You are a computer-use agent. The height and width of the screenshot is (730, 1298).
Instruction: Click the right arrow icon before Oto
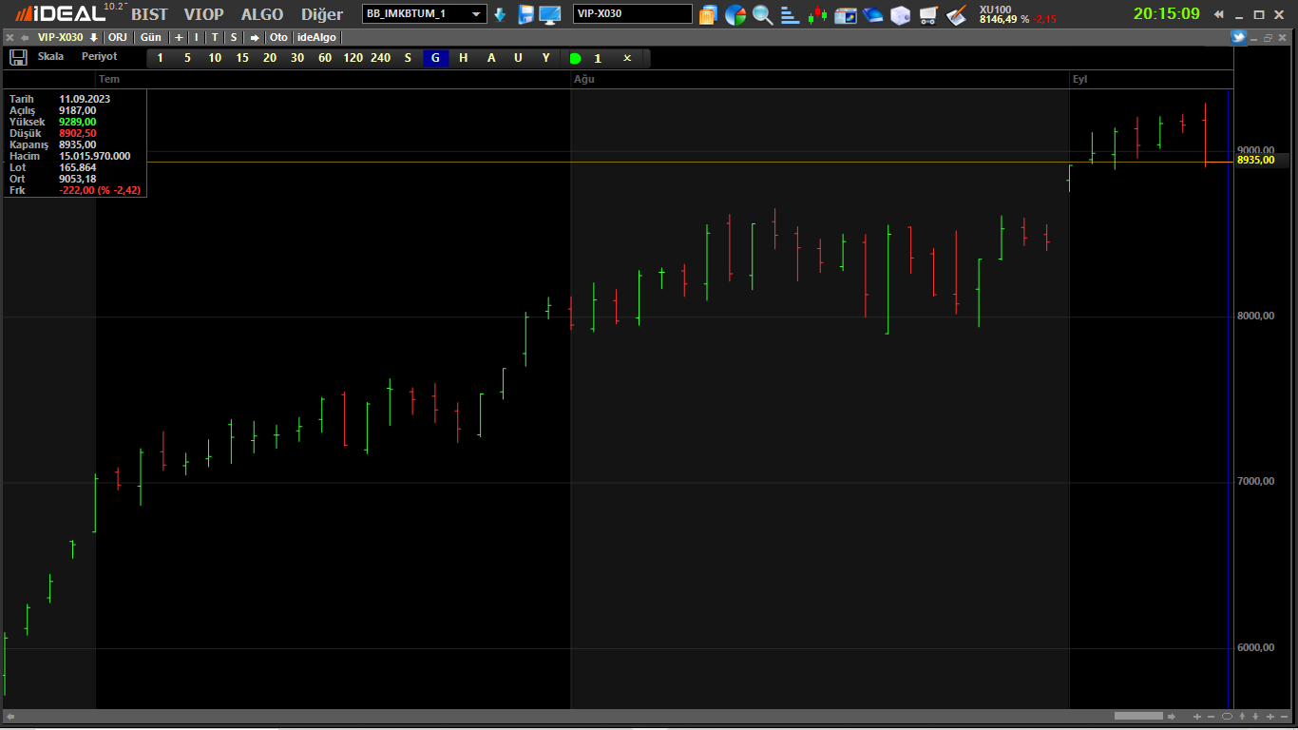point(255,37)
